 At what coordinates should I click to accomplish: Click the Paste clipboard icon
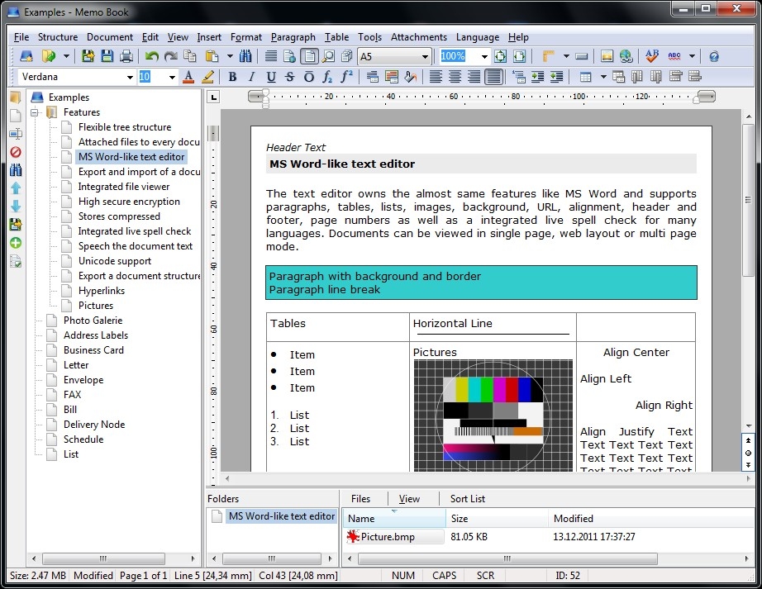click(212, 56)
